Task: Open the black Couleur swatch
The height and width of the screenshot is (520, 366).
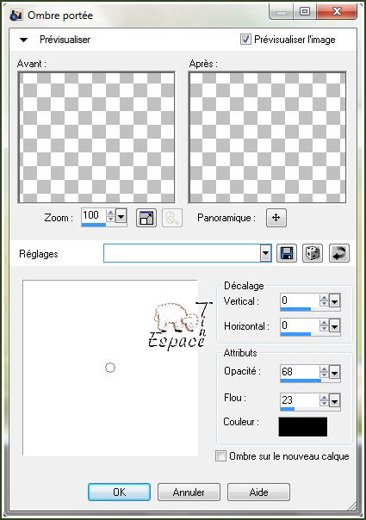Action: pos(303,427)
